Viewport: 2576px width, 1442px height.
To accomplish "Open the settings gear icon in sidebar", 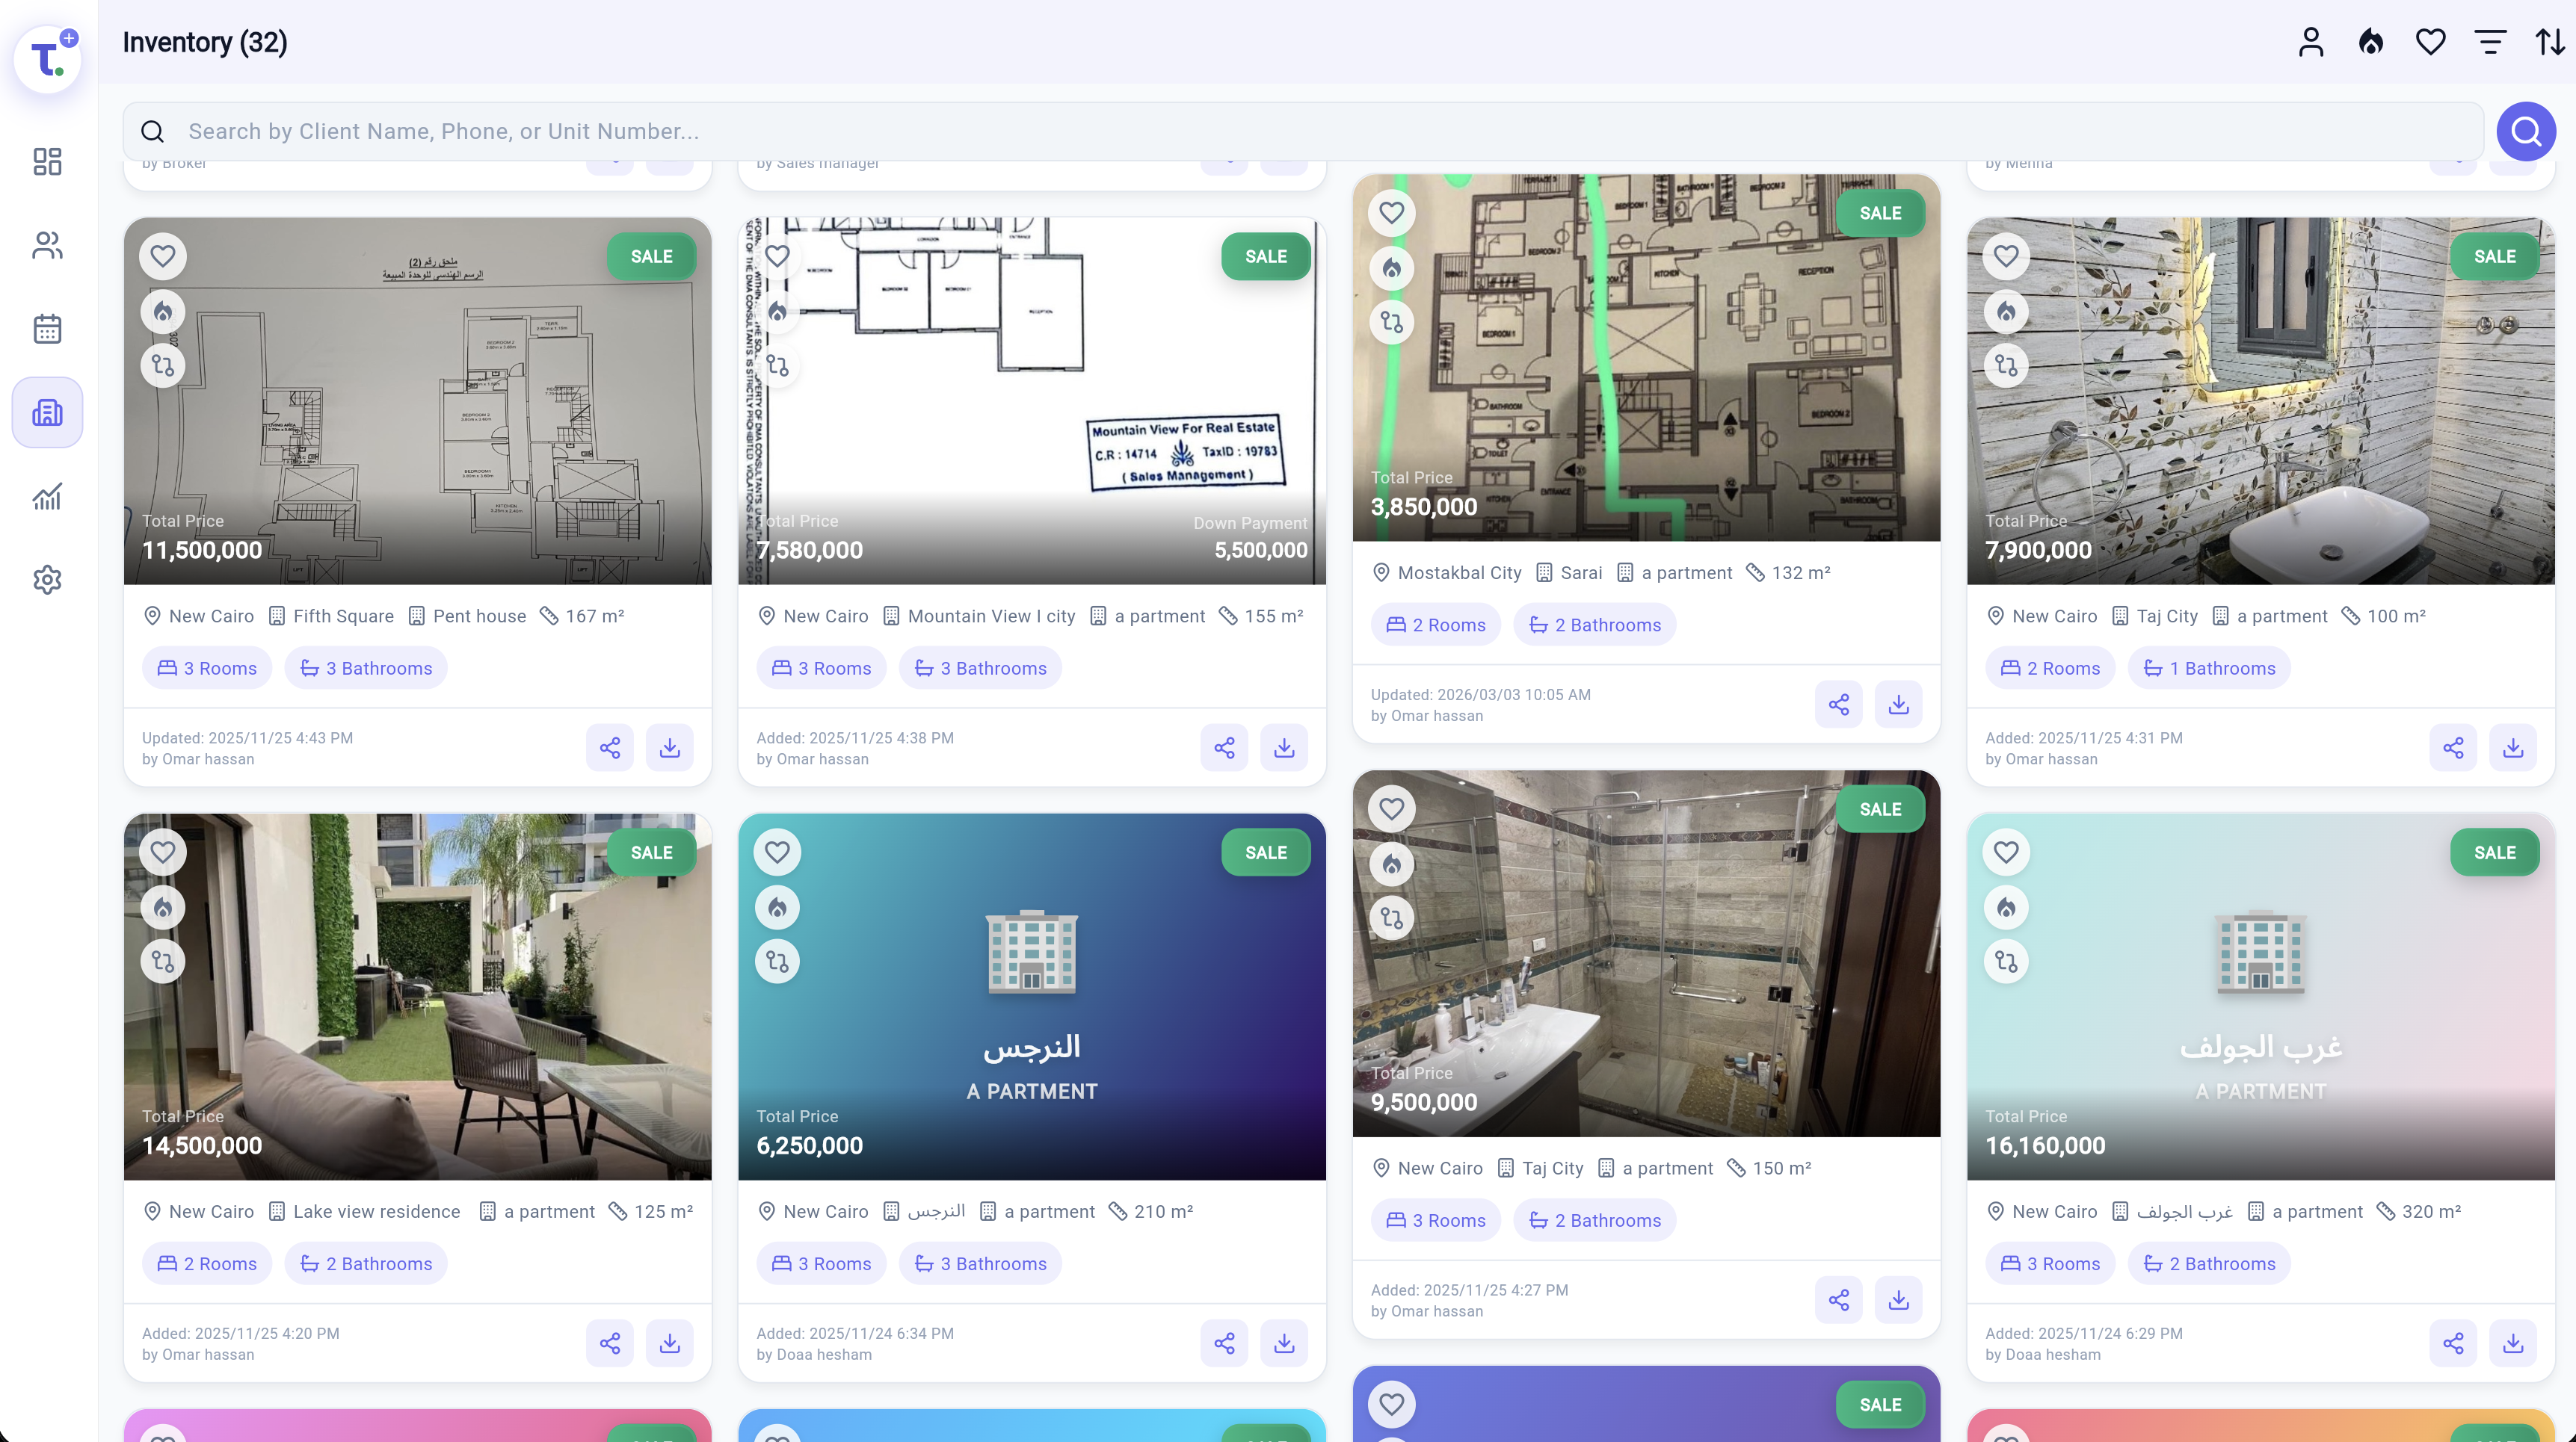I will pos(47,580).
